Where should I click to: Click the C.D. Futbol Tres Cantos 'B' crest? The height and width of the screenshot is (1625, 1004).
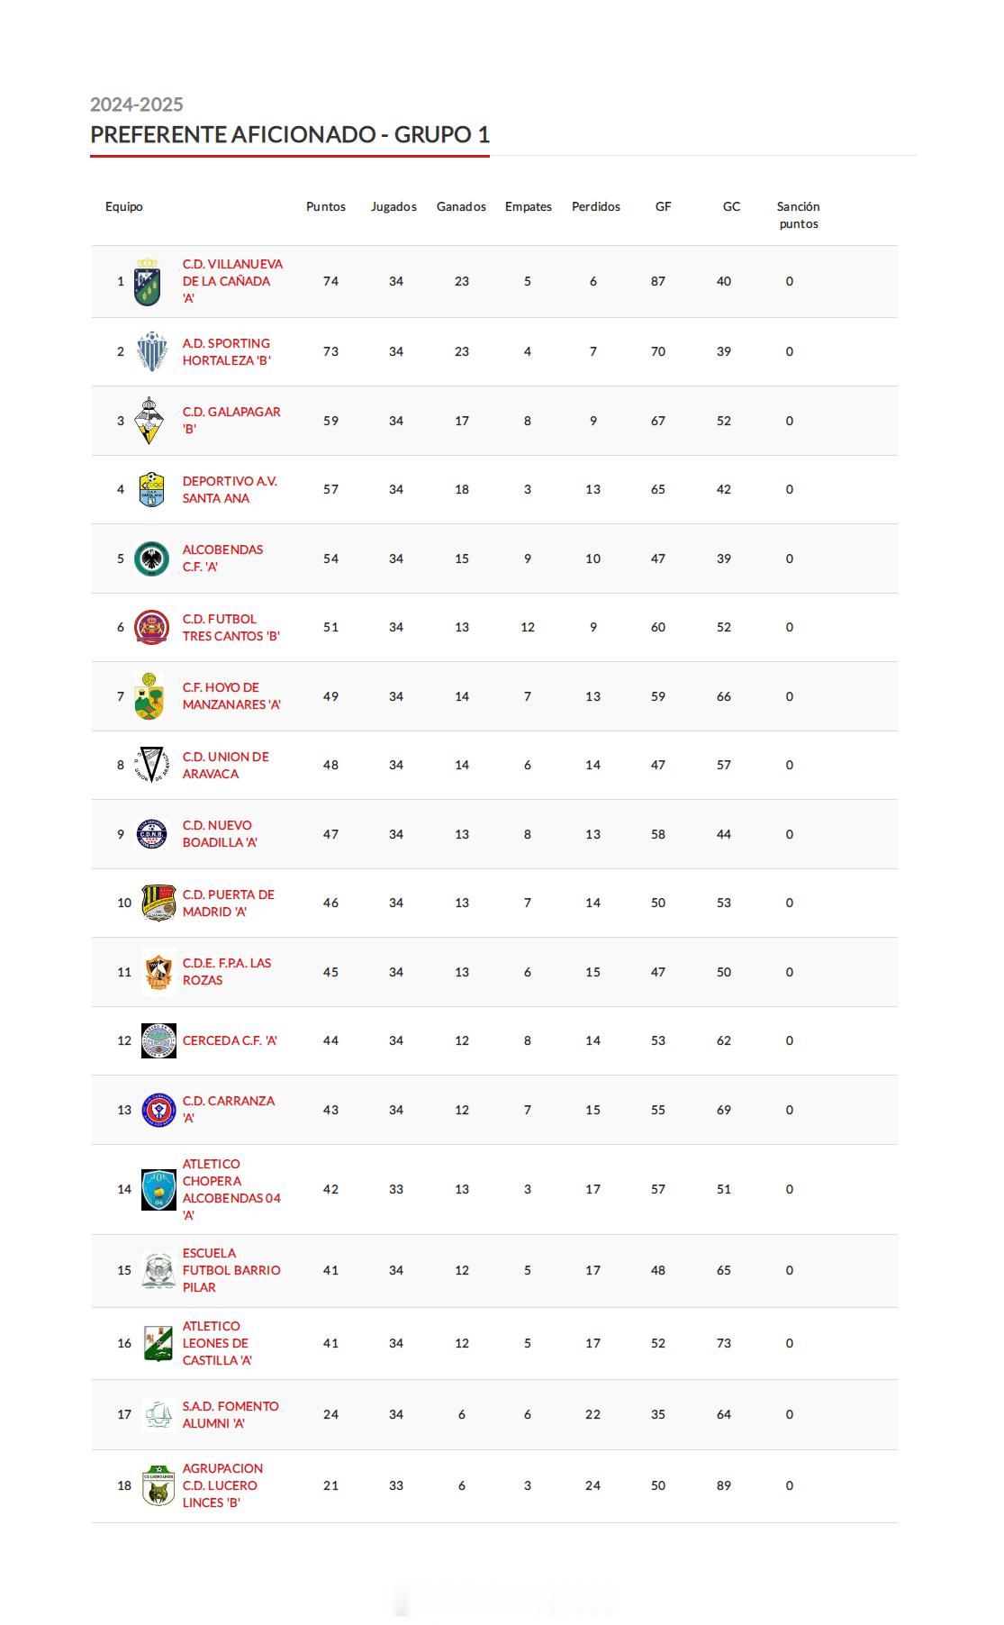point(151,627)
